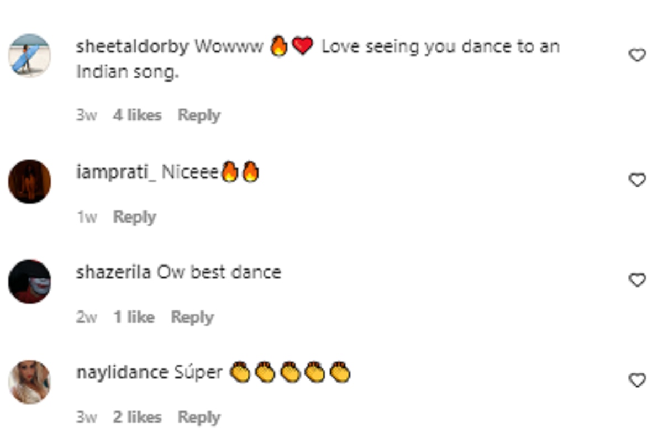The image size is (663, 438).
Task: Click the 1w timestamp on iamprati_'s comment
Action: 86,217
